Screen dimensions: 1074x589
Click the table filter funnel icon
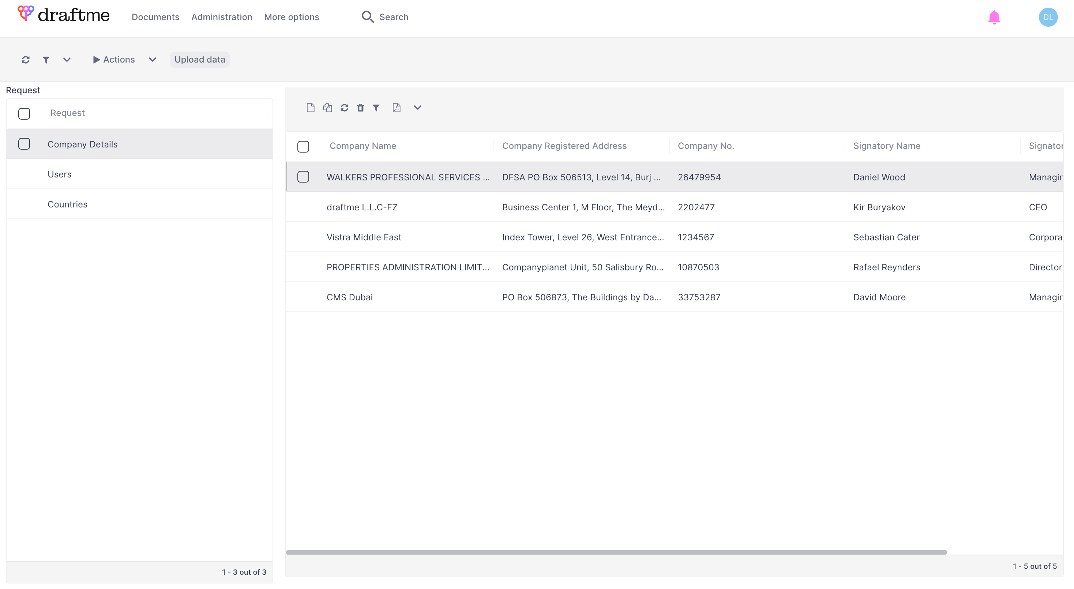click(x=376, y=108)
